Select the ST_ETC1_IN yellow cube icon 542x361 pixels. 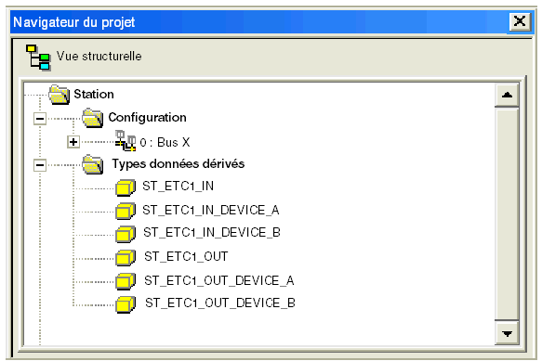click(126, 187)
